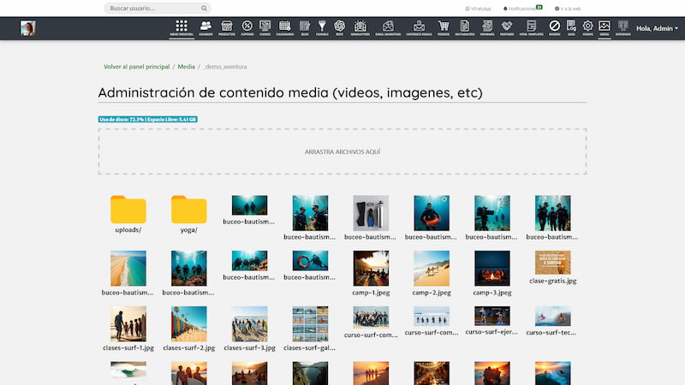
Task: Open Pedidos shopping cart icon
Action: coord(444,28)
